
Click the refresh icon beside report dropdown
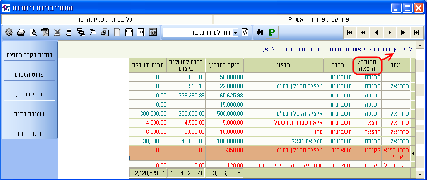(x=245, y=32)
